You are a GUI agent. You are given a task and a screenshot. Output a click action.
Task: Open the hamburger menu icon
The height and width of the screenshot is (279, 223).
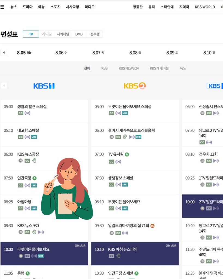pyautogui.click(x=2, y=7)
